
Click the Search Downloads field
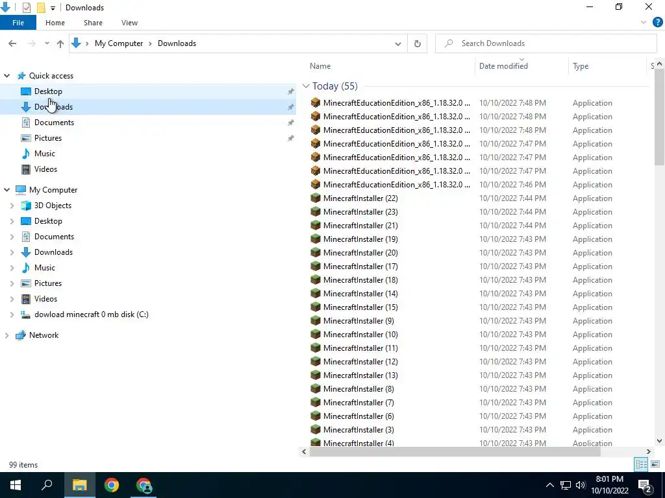pos(546,43)
